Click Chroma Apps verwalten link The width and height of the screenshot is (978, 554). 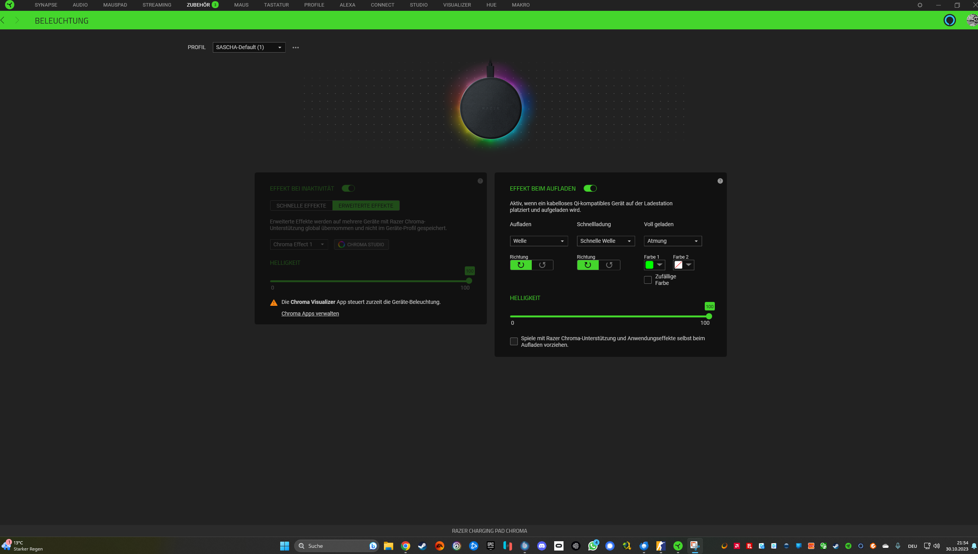(x=310, y=314)
